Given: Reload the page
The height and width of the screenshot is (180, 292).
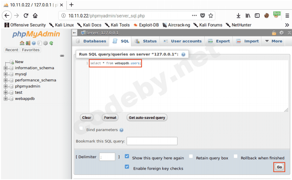Looking at the screenshot, I should pos(26,16).
